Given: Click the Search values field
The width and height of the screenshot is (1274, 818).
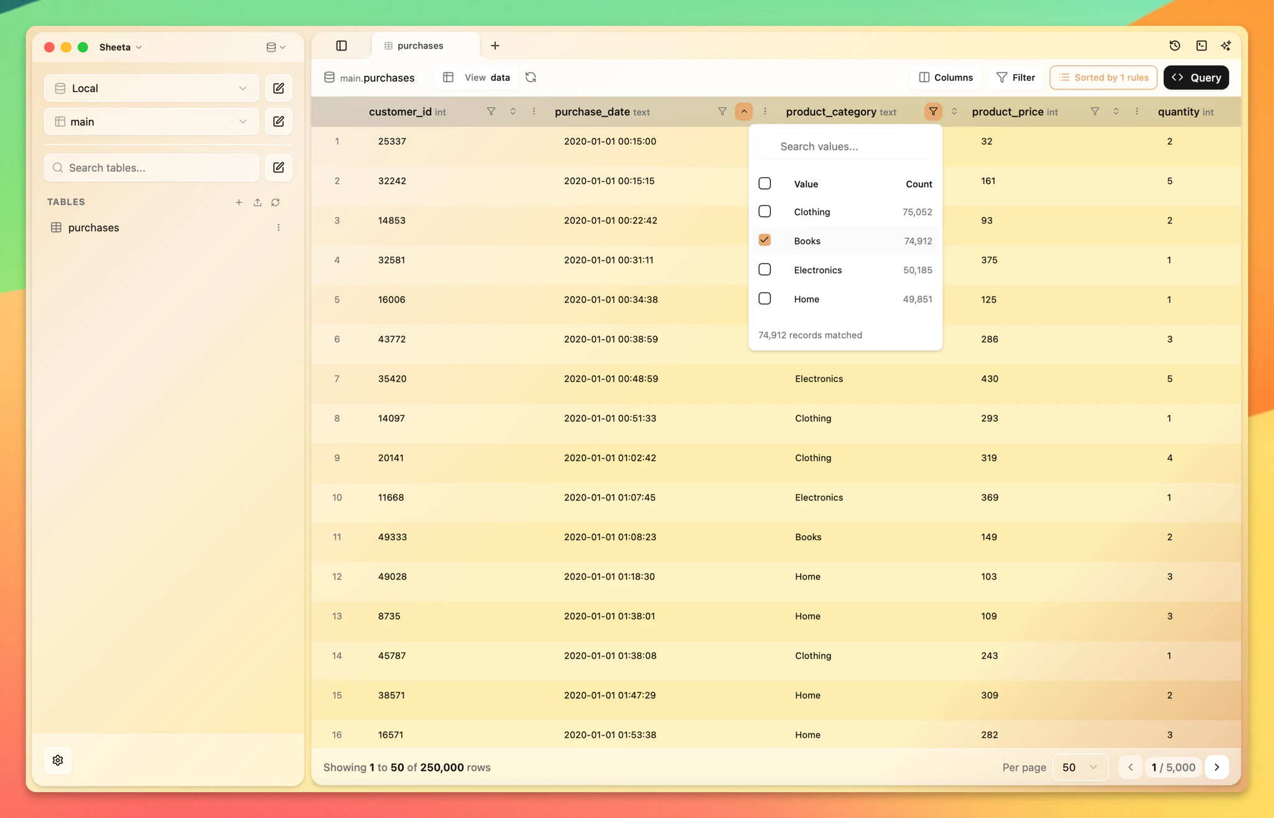Looking at the screenshot, I should pyautogui.click(x=845, y=146).
